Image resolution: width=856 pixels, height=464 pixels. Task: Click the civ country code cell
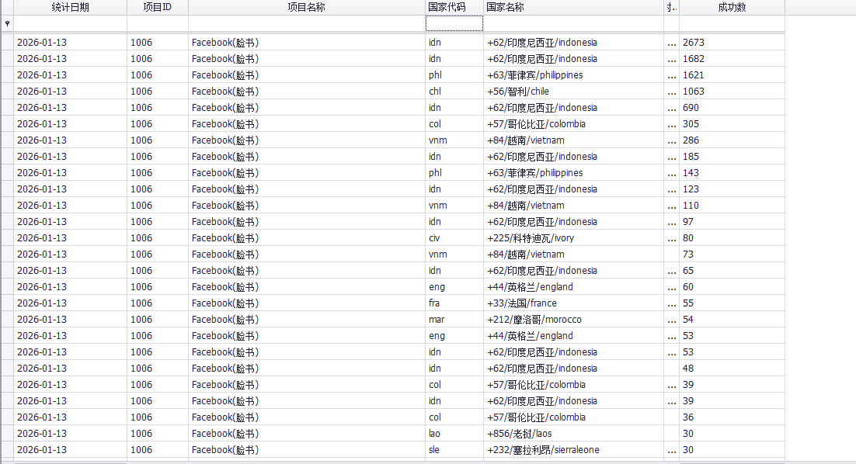tap(454, 238)
